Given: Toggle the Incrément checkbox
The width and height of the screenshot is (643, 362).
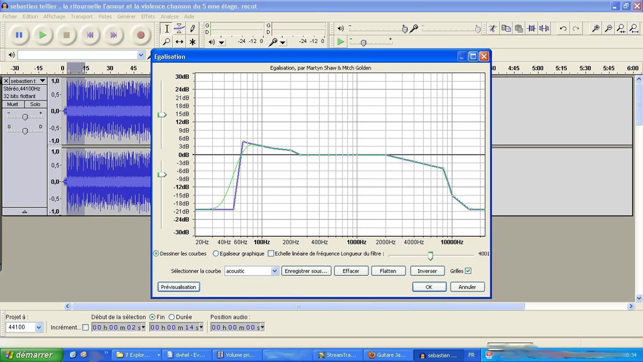Looking at the screenshot, I should (x=85, y=327).
